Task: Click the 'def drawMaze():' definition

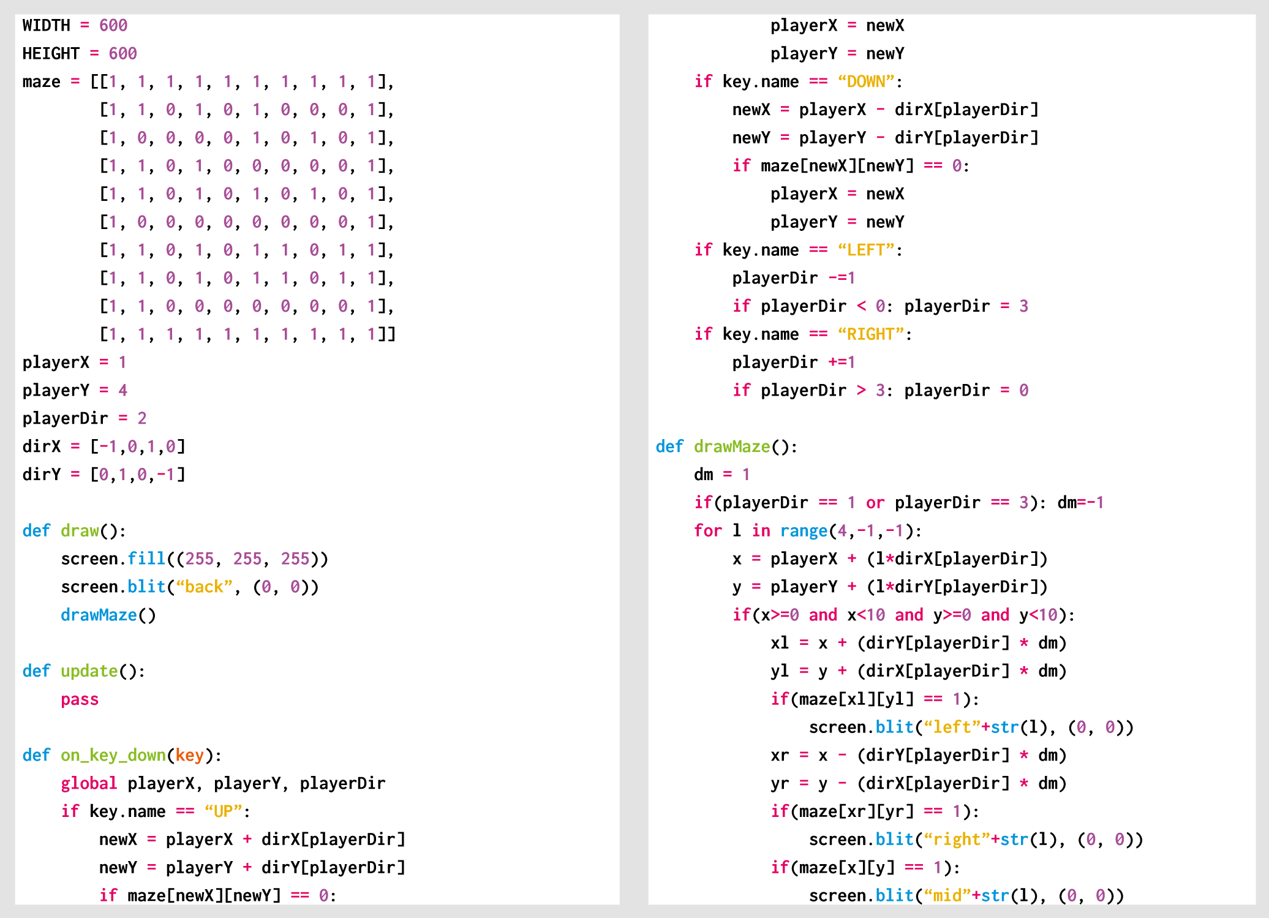Action: click(726, 447)
